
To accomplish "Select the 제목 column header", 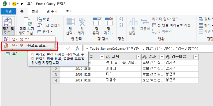I will coord(123,57).
